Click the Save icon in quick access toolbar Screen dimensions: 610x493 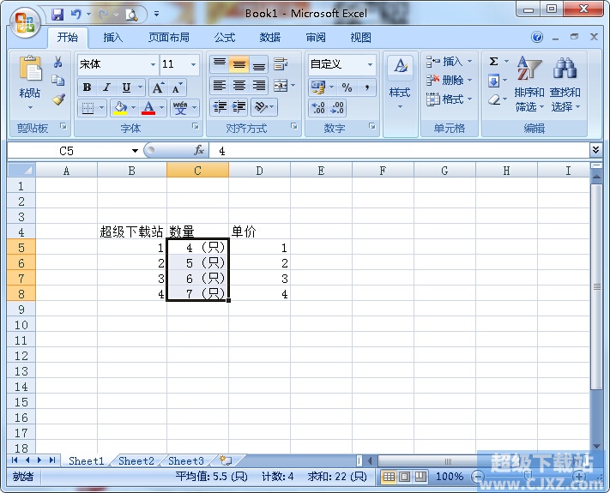pyautogui.click(x=57, y=14)
